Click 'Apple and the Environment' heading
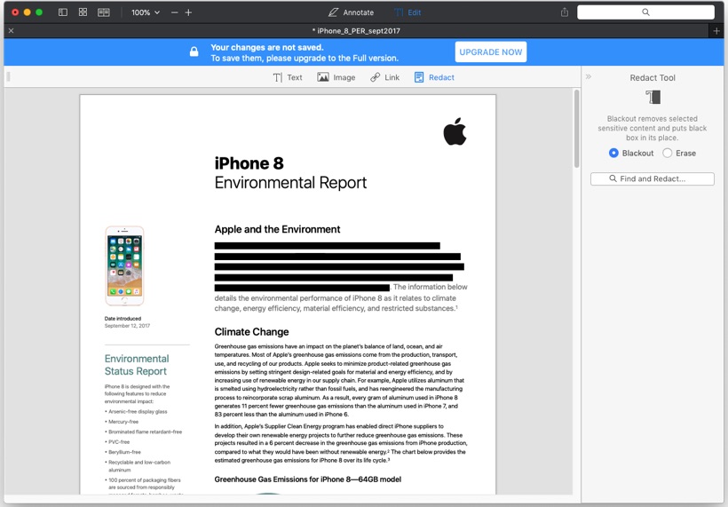This screenshot has width=728, height=507. pyautogui.click(x=277, y=229)
